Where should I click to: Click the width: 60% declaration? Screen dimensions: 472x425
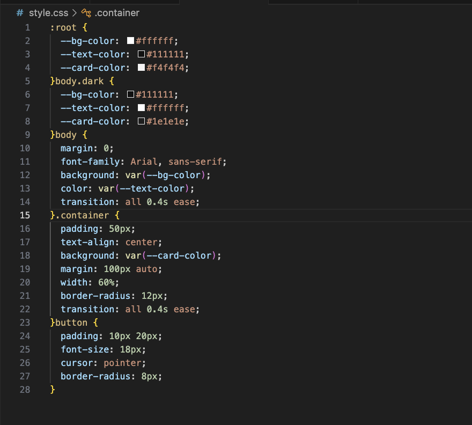(x=89, y=282)
